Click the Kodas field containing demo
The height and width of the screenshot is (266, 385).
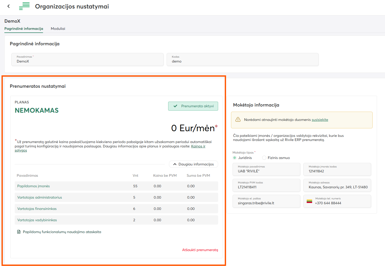click(242, 59)
